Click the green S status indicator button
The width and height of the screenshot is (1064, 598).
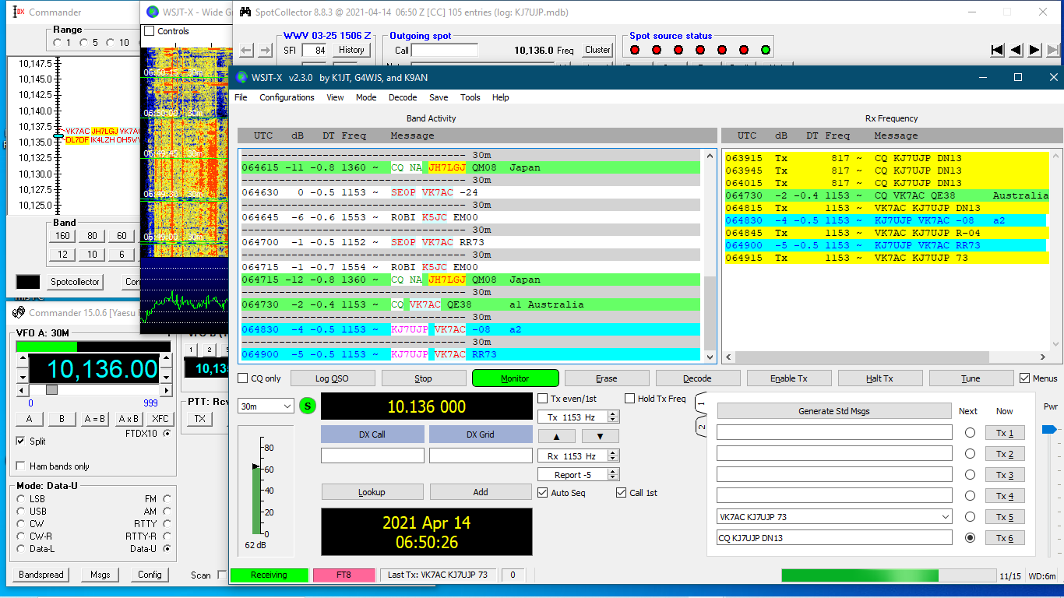click(307, 406)
